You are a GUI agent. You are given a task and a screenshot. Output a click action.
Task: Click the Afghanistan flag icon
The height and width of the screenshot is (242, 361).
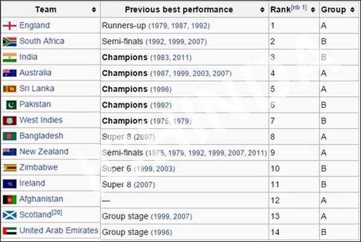pyautogui.click(x=10, y=199)
